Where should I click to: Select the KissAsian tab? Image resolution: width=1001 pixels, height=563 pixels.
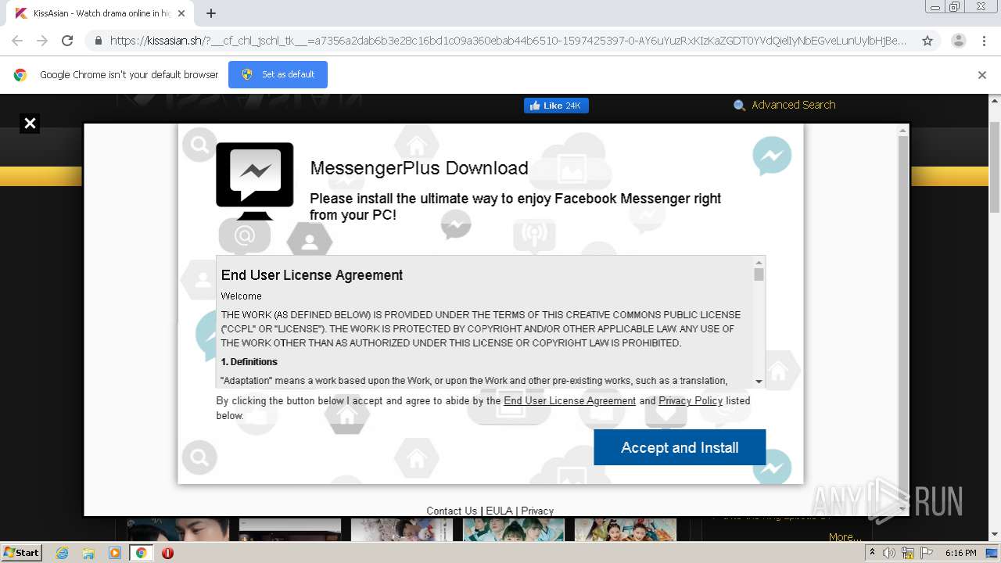click(x=100, y=13)
